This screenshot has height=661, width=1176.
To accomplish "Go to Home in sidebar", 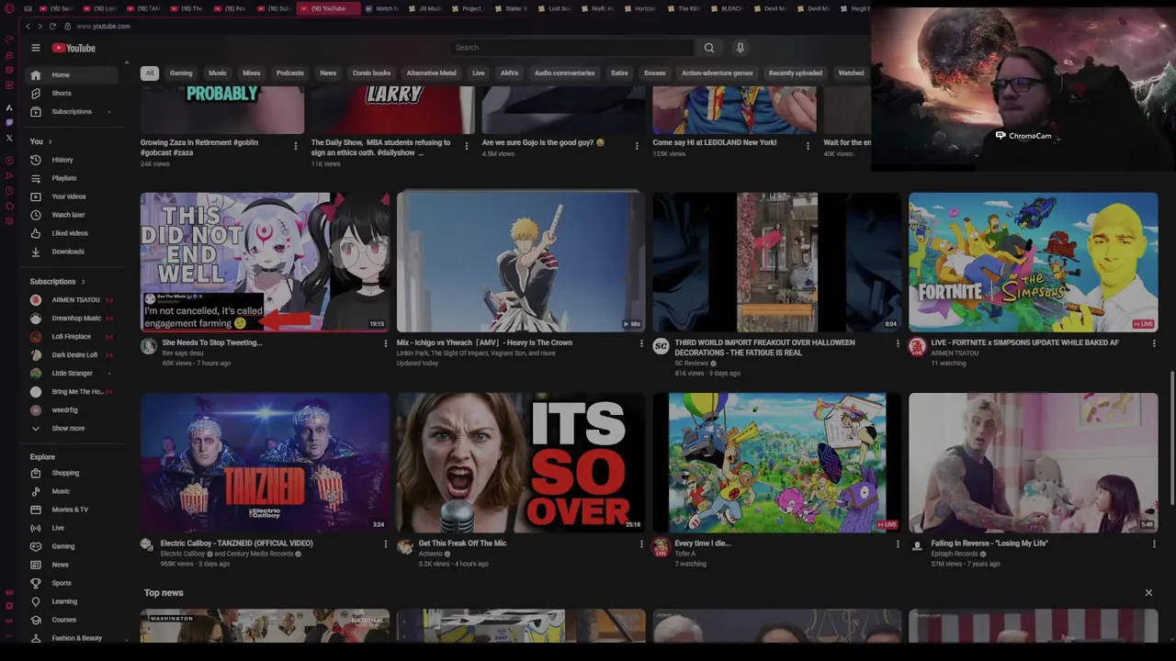I will [73, 74].
